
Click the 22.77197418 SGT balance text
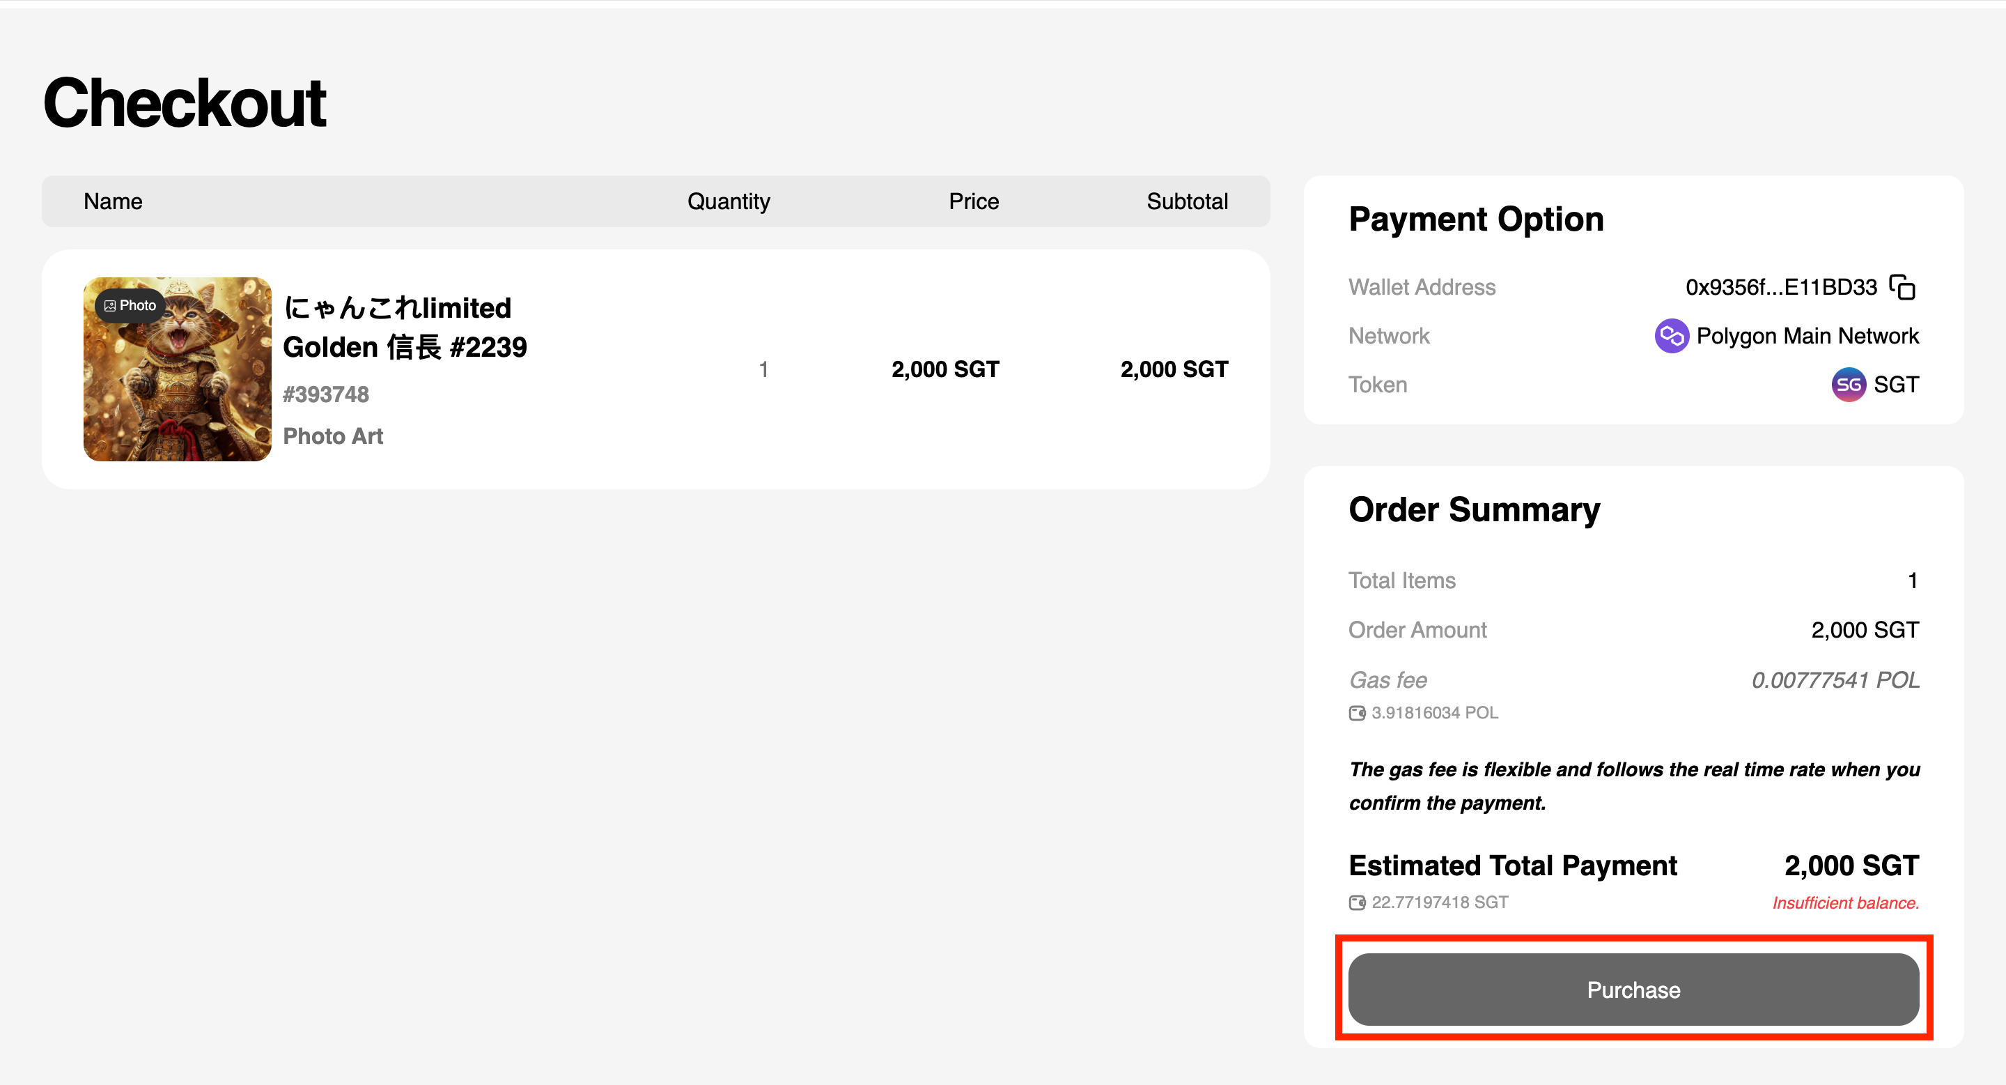coord(1440,902)
